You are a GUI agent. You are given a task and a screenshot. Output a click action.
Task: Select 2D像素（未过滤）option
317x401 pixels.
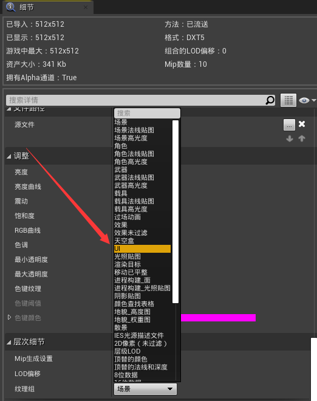(142, 343)
